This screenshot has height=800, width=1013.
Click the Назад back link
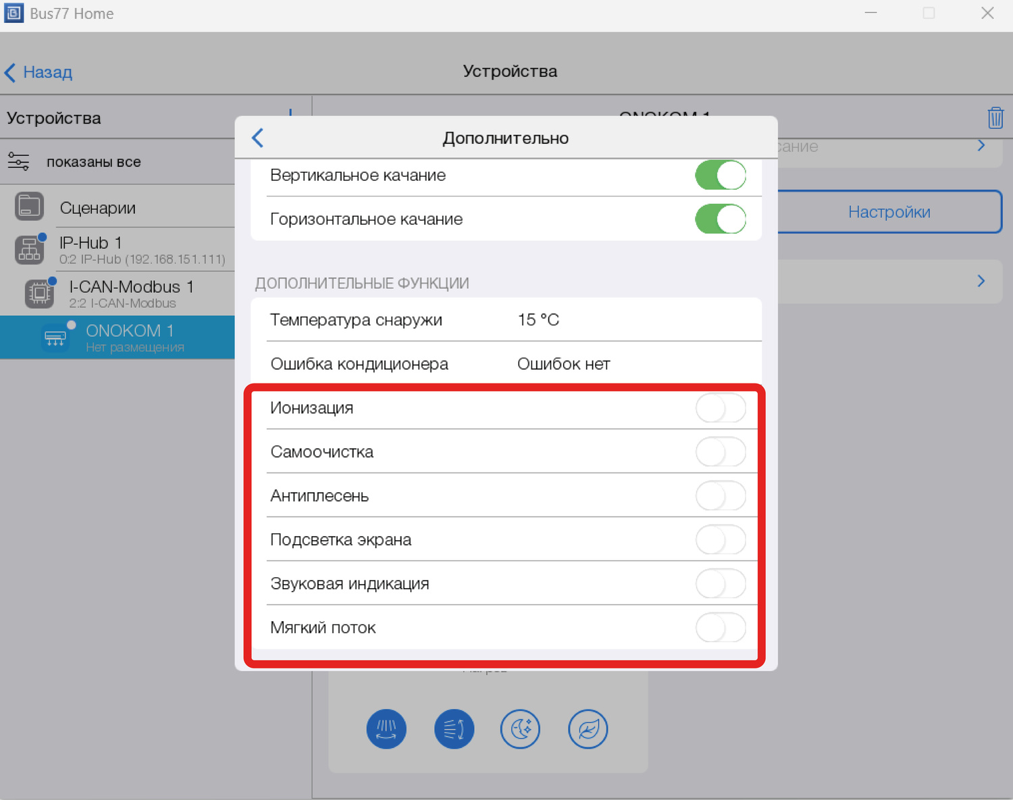[x=39, y=72]
